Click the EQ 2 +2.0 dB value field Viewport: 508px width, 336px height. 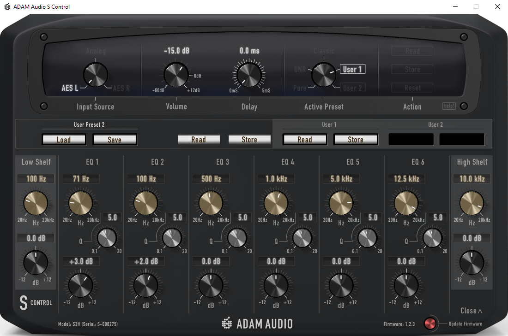(x=146, y=261)
